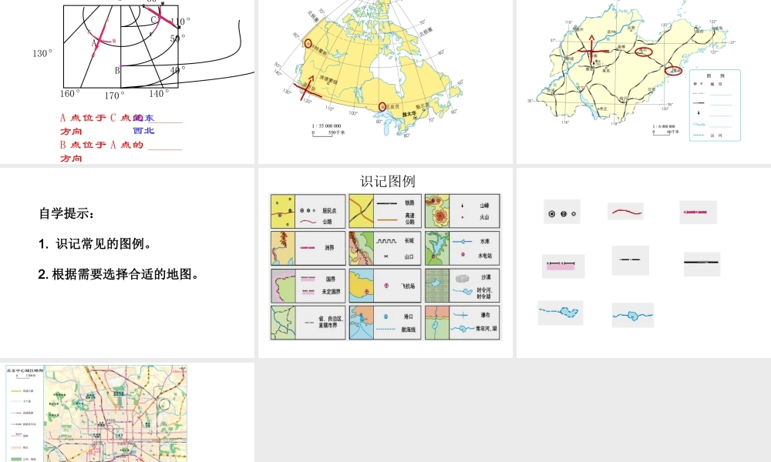Click the line 1. 识记常见的图例。
This screenshot has width=771, height=462.
(96, 244)
